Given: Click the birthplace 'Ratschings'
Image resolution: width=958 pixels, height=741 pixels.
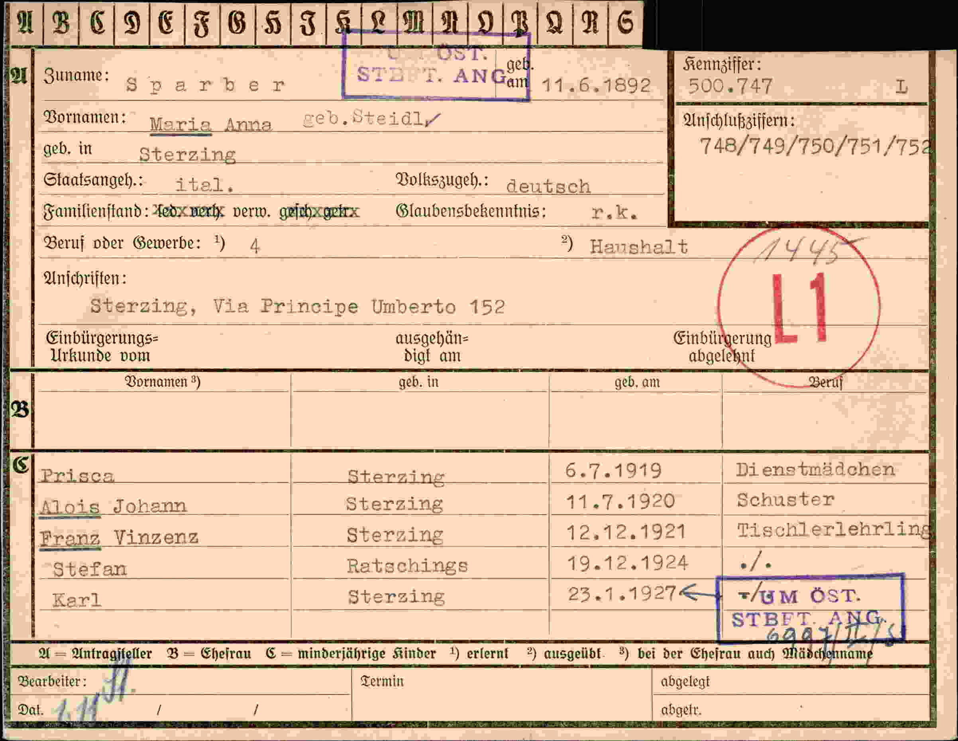Looking at the screenshot, I should tap(408, 566).
